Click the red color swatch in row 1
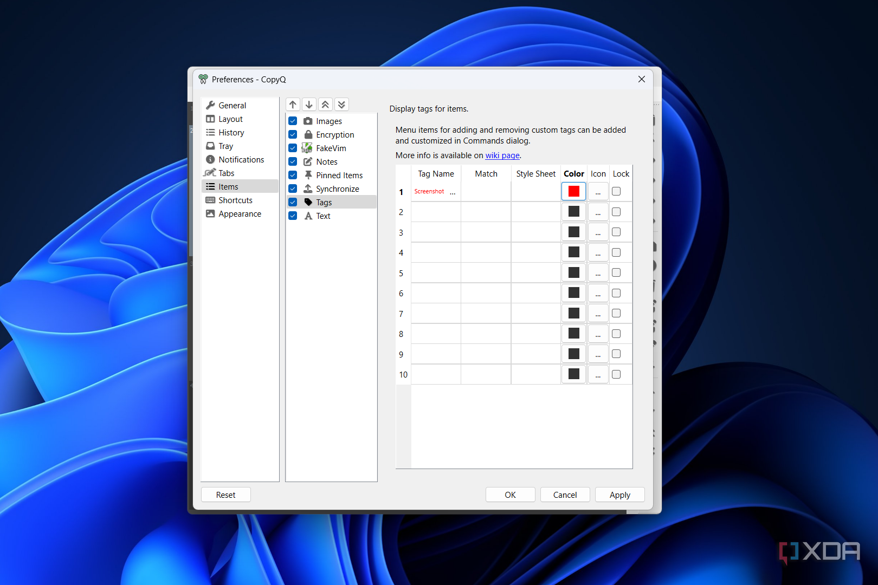 tap(573, 191)
